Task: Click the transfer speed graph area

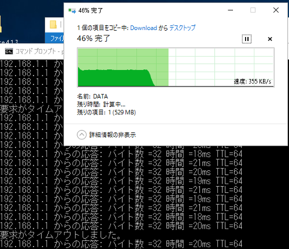Action: tap(176, 68)
